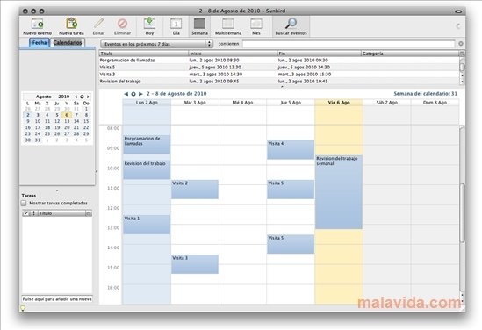Screen dimensions: 482x330
Task: Click the toolbar toggle pill in title bar
Action: click(458, 11)
